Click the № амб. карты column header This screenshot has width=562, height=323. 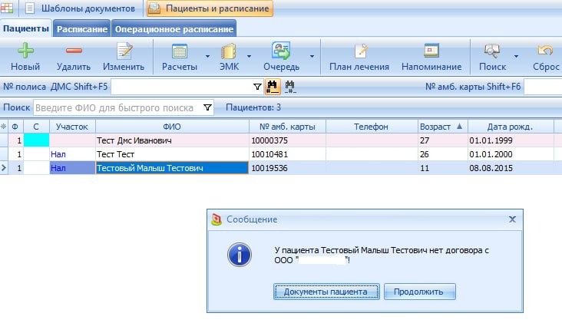(x=287, y=127)
